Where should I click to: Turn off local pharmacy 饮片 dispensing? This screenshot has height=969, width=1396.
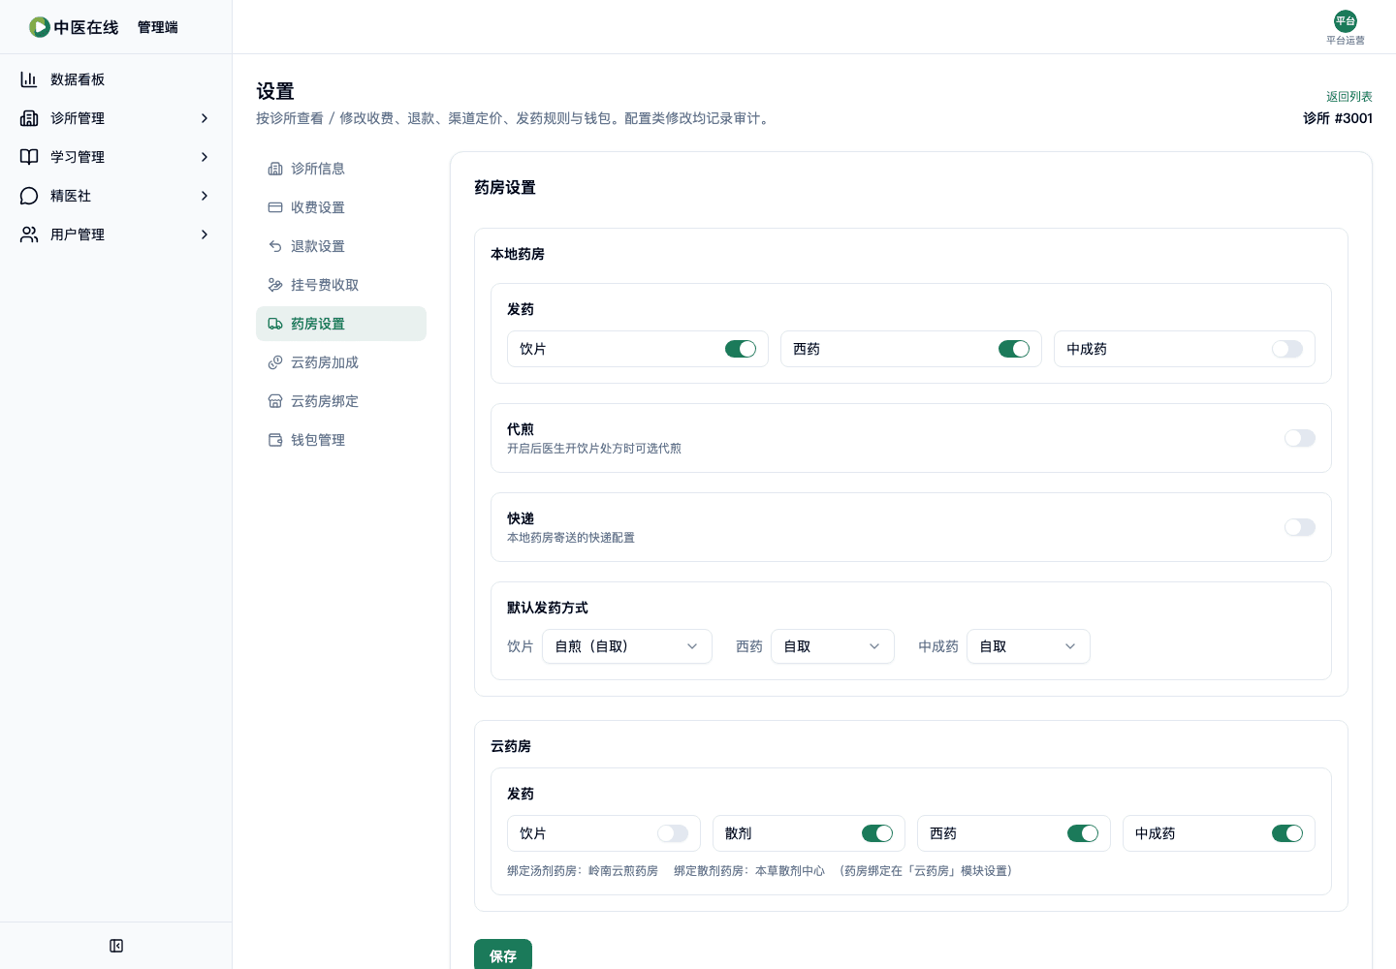coord(741,349)
